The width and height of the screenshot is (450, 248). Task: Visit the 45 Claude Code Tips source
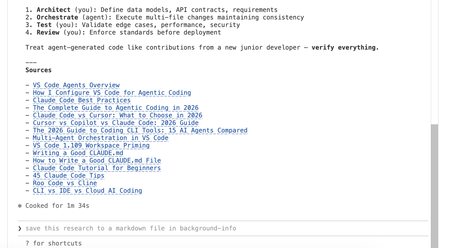68,175
